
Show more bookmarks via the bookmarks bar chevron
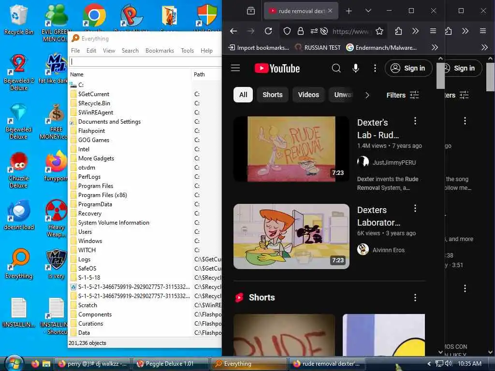click(435, 48)
